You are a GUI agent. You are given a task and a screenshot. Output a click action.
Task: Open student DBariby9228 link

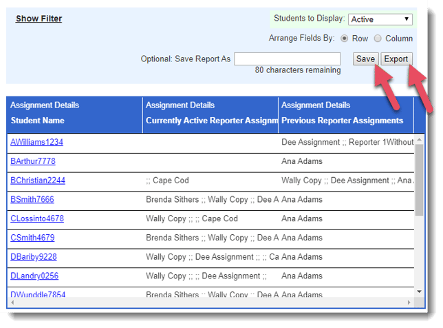tap(33, 257)
